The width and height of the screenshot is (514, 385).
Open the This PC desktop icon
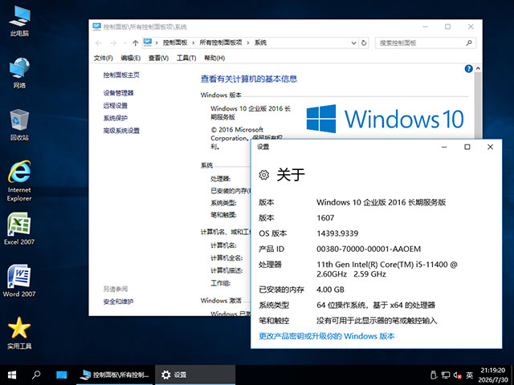19,21
